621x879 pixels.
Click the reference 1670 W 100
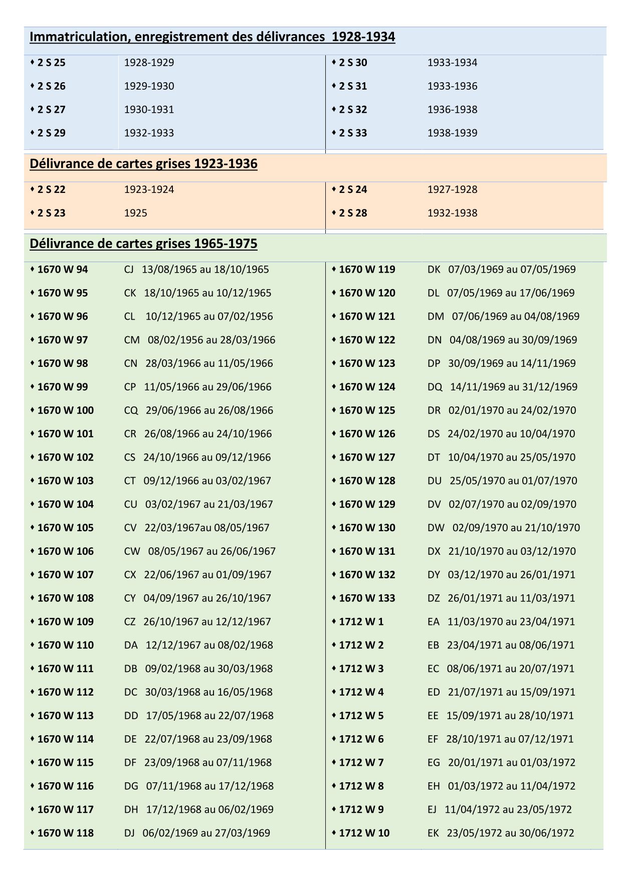pos(65,410)
